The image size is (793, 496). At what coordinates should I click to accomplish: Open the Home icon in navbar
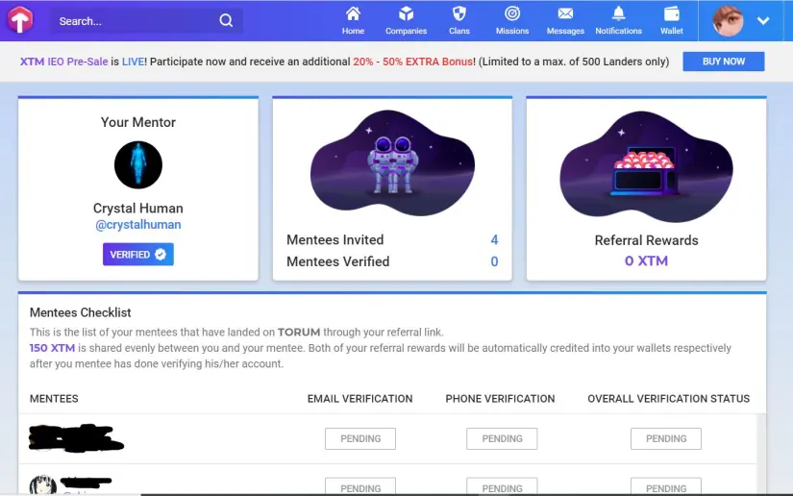[x=353, y=13]
